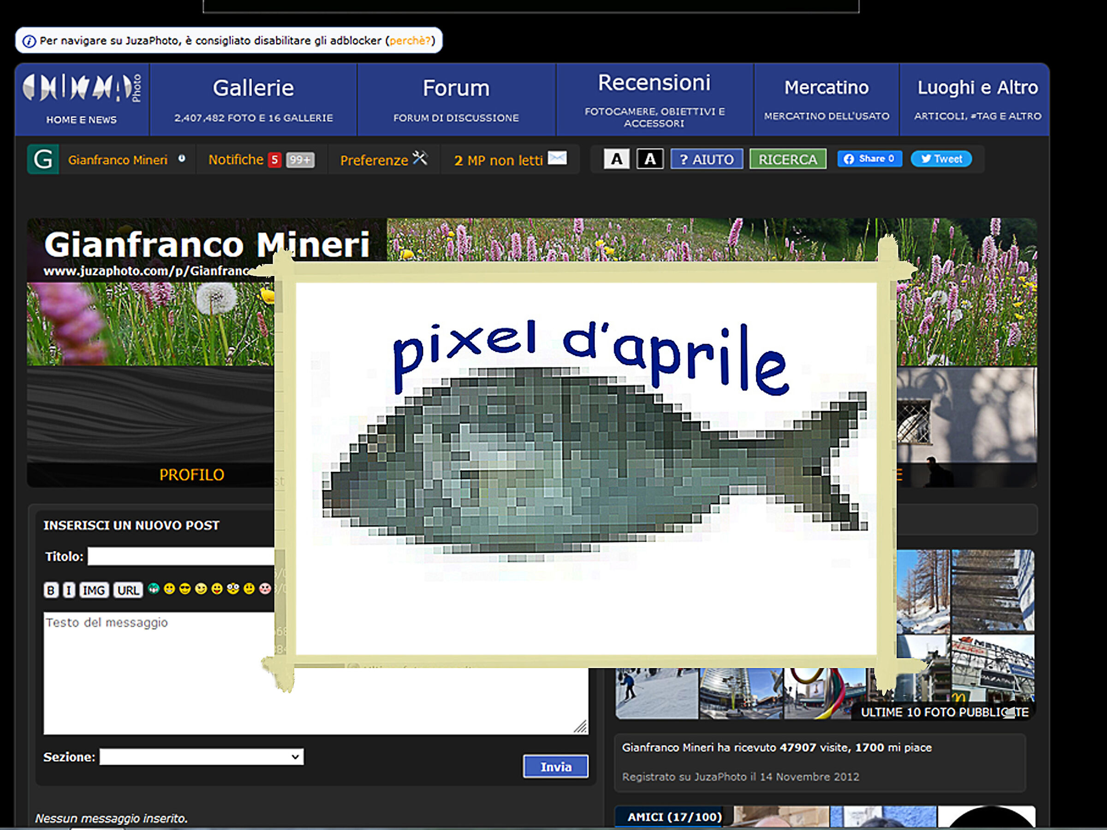The height and width of the screenshot is (830, 1107).
Task: Open Preferenze via the wrench icon
Action: pos(420,158)
